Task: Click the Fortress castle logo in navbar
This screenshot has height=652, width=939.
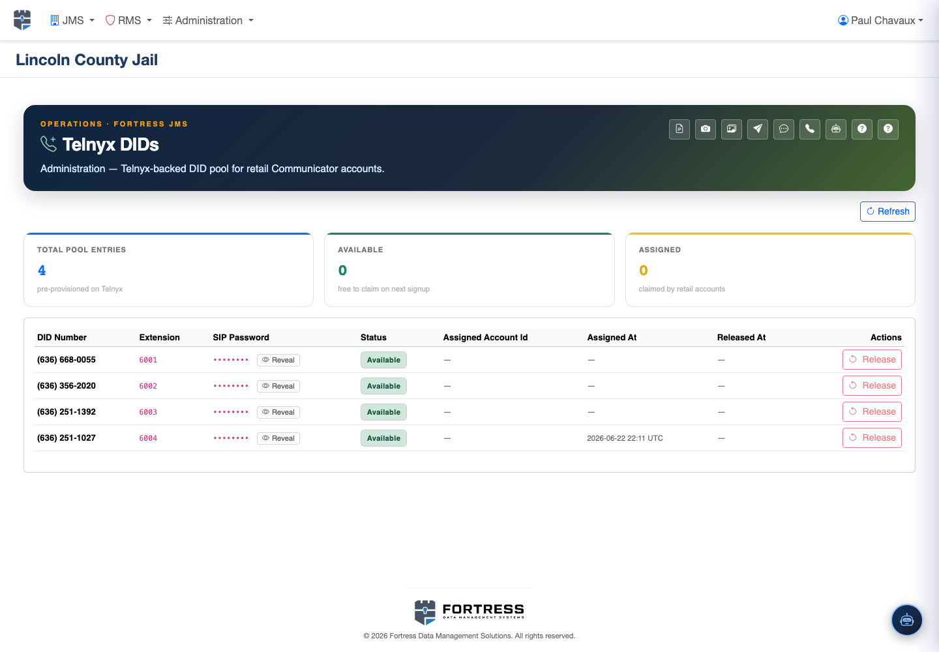Action: [x=22, y=20]
